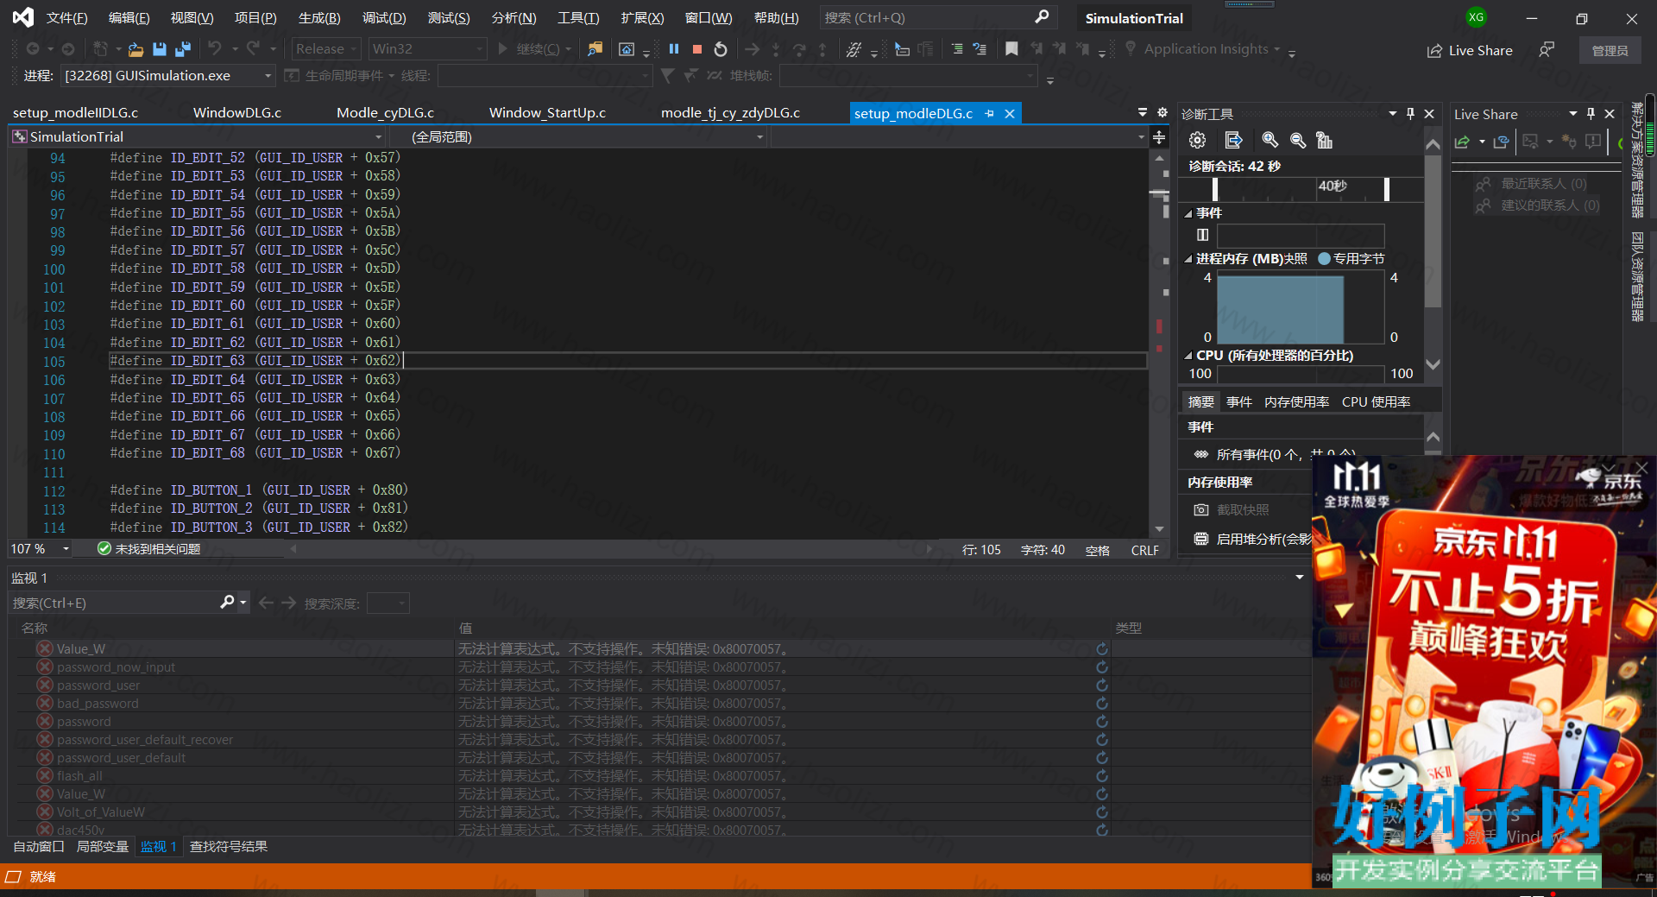Click the code editor vertical scrollbar thumb
Viewport: 1657px width, 897px height.
click(1159, 194)
